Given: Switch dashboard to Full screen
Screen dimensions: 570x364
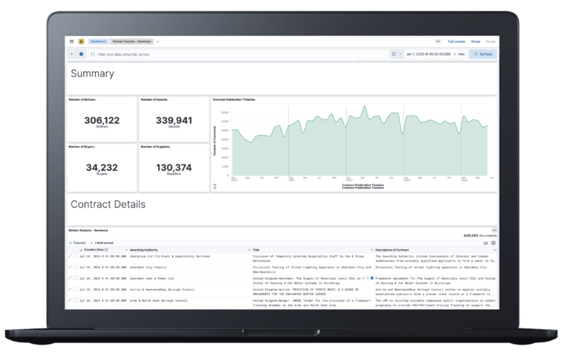Looking at the screenshot, I should pyautogui.click(x=456, y=42).
